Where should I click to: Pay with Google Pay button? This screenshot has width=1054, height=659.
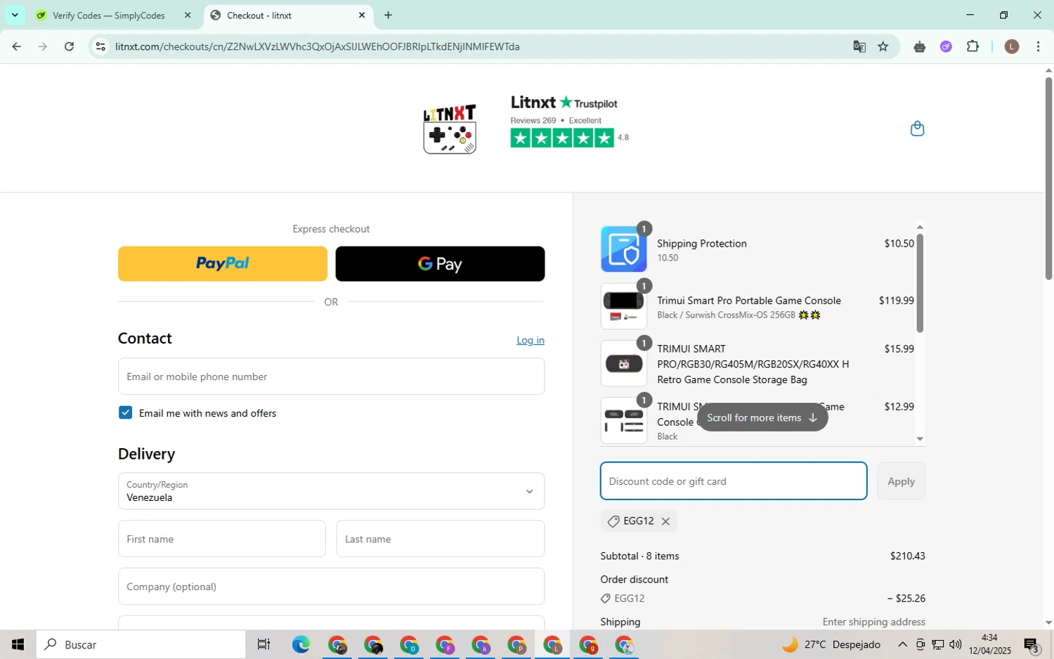pos(440,263)
